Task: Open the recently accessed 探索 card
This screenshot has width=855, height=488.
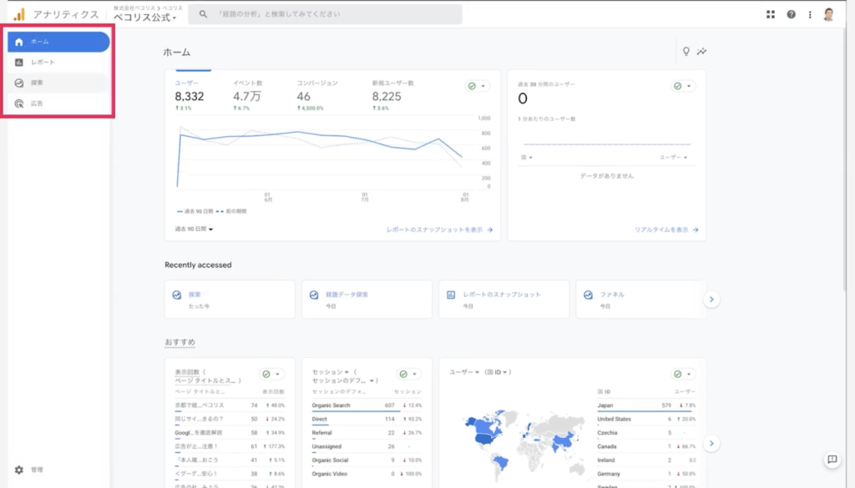Action: [x=230, y=299]
